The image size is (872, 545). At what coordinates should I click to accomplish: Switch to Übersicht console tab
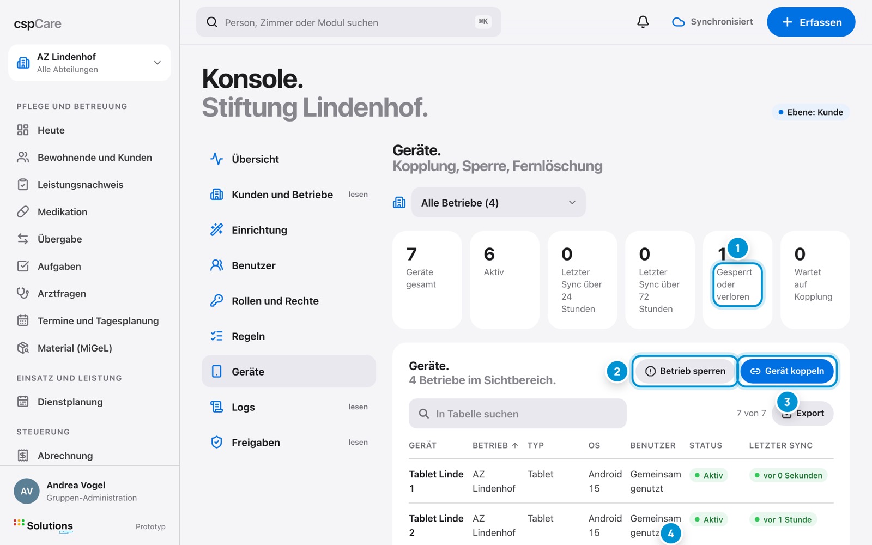point(289,159)
